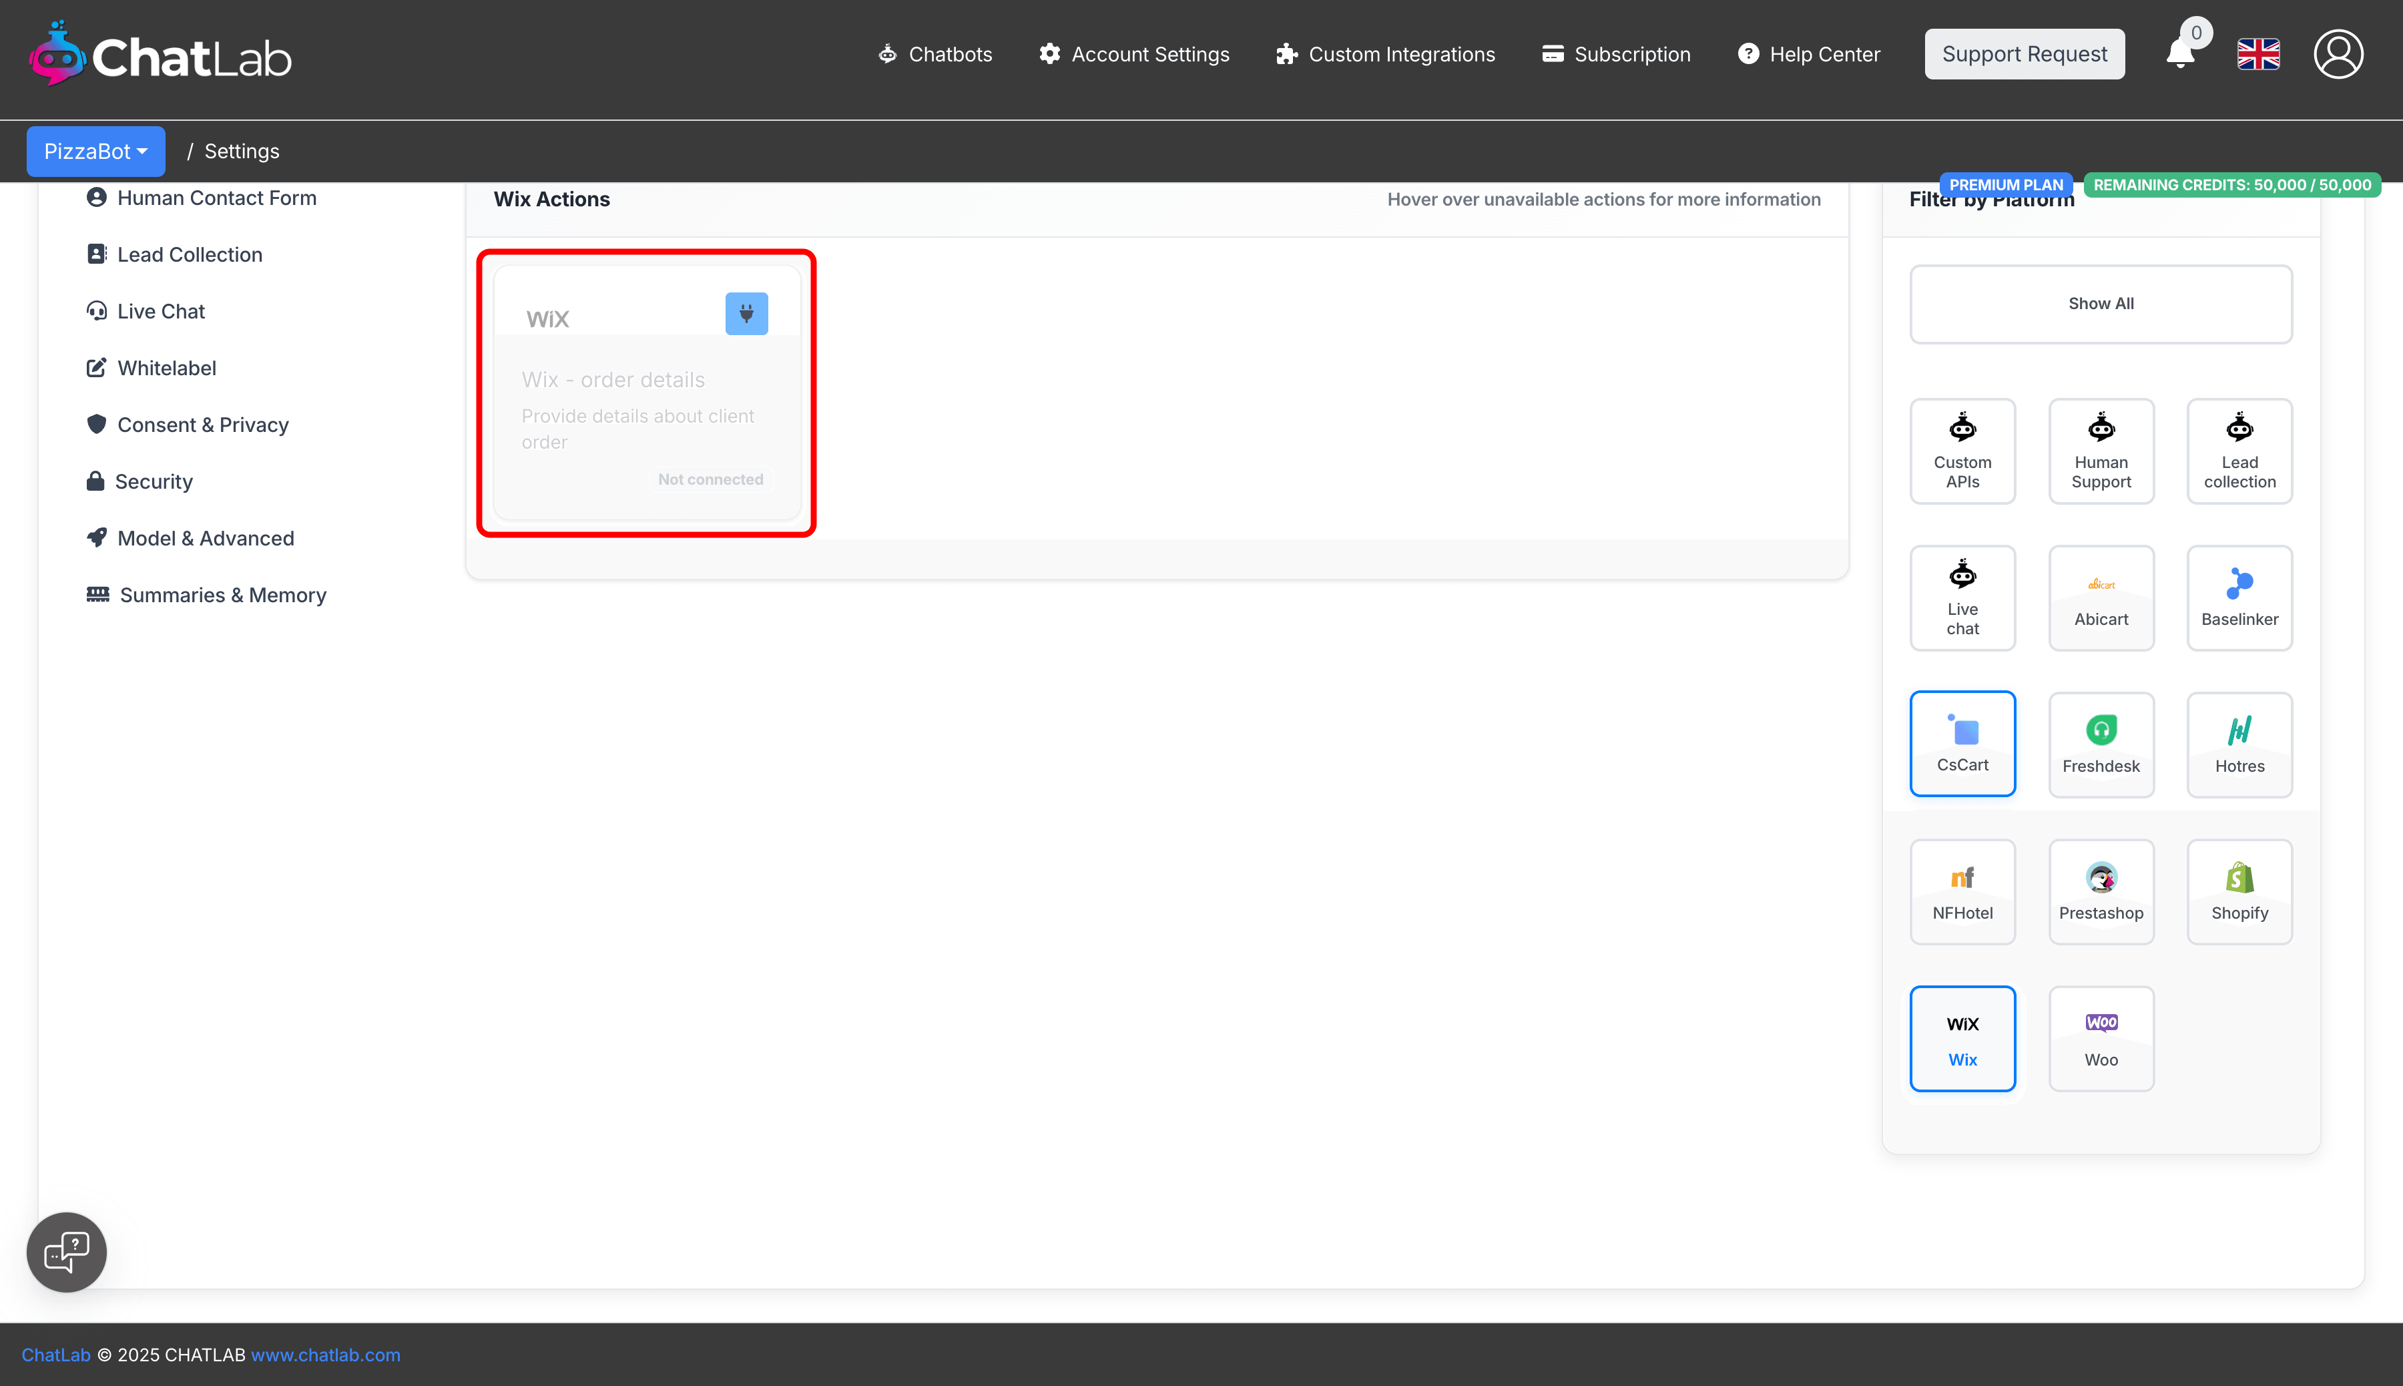Open the user profile avatar icon
Viewport: 2403px width, 1386px height.
click(x=2338, y=54)
